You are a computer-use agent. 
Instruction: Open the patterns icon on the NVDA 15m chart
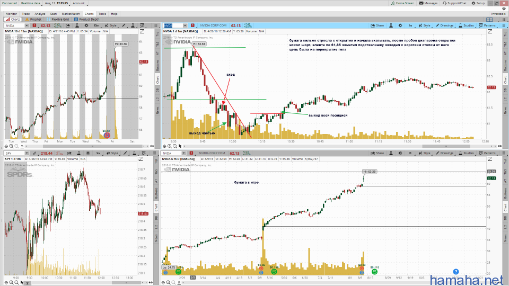142,25
